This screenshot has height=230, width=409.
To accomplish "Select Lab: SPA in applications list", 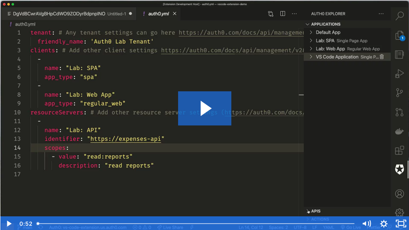I will (x=325, y=41).
